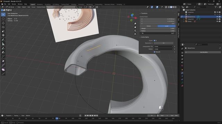222x124 pixels.
Task: Select Wireframe viewport shading mode
Action: coord(169,7)
